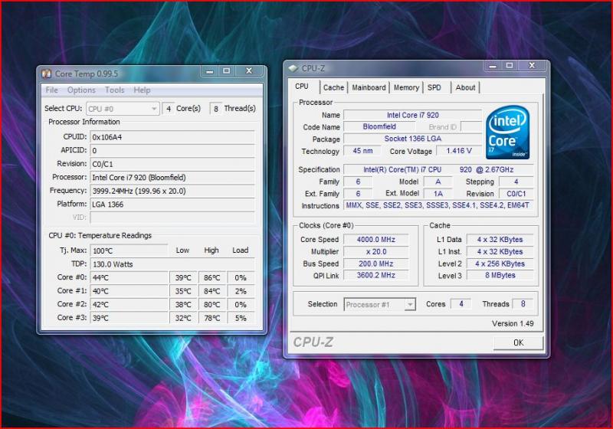Click the Multiplier value x 20.0
Screen dimensions: 613x429
[376, 251]
